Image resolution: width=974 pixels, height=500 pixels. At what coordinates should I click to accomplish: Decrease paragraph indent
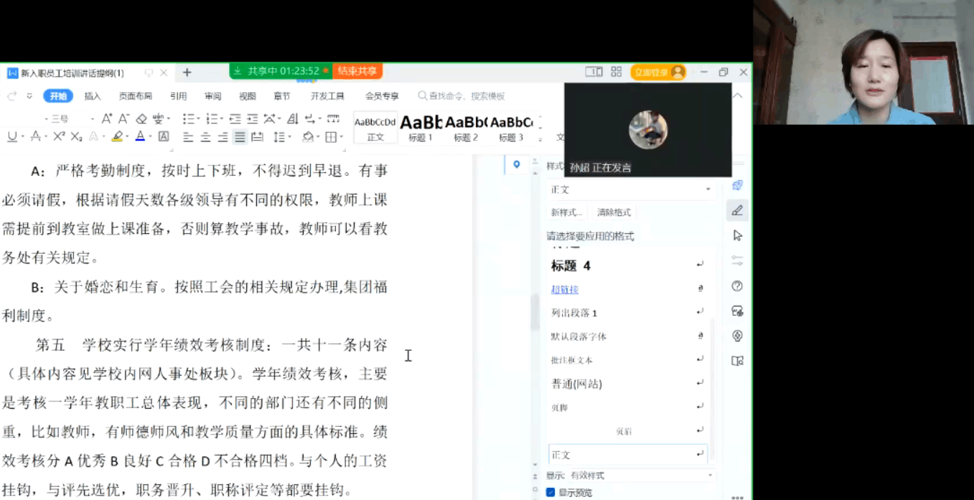pyautogui.click(x=235, y=118)
